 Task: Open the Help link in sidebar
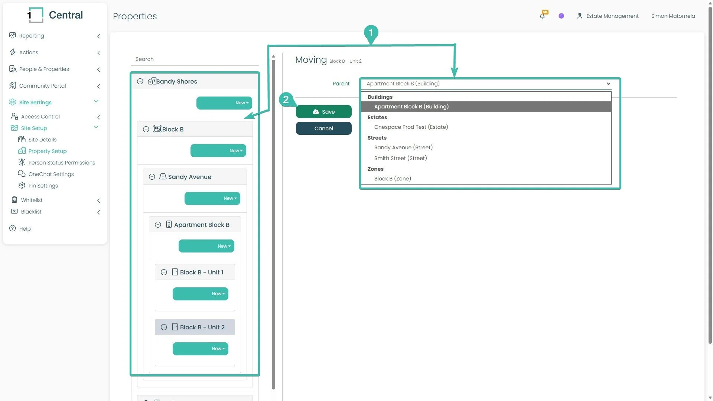click(x=25, y=229)
